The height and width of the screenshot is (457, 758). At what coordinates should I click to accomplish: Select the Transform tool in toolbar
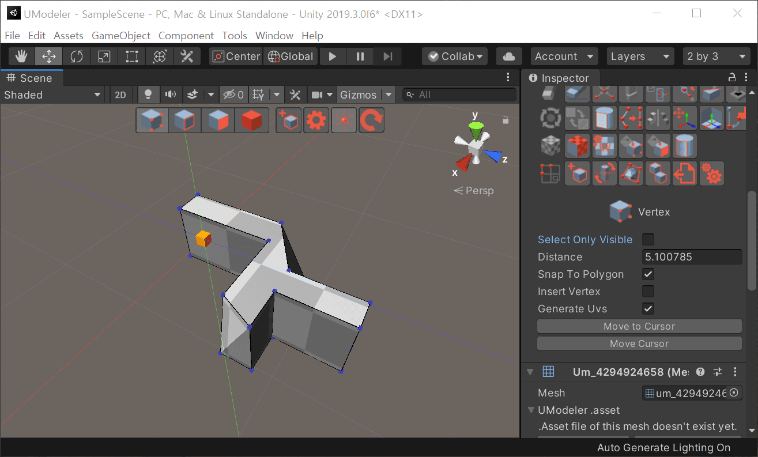[x=160, y=56]
